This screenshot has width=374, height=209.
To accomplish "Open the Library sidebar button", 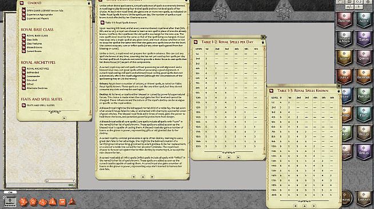I will pyautogui.click(x=364, y=198).
